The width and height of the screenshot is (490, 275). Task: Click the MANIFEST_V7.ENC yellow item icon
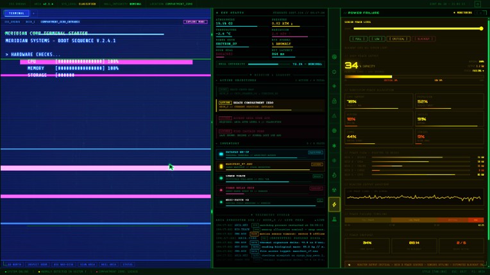coord(221,166)
